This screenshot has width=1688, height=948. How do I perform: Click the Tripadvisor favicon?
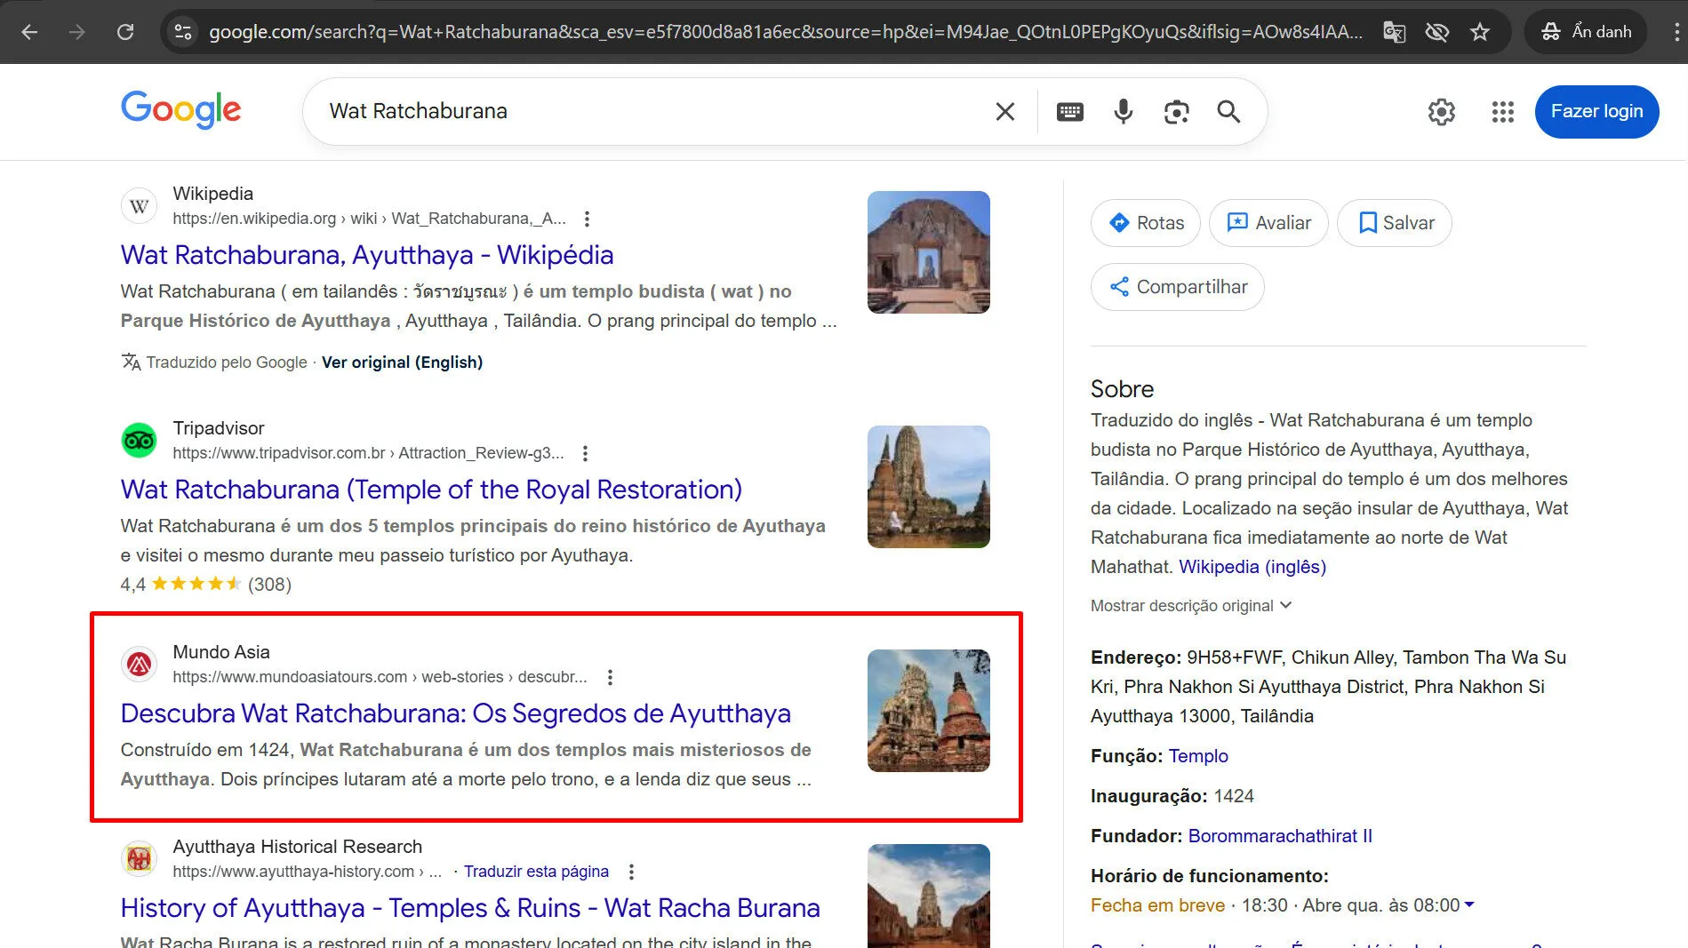(x=139, y=440)
